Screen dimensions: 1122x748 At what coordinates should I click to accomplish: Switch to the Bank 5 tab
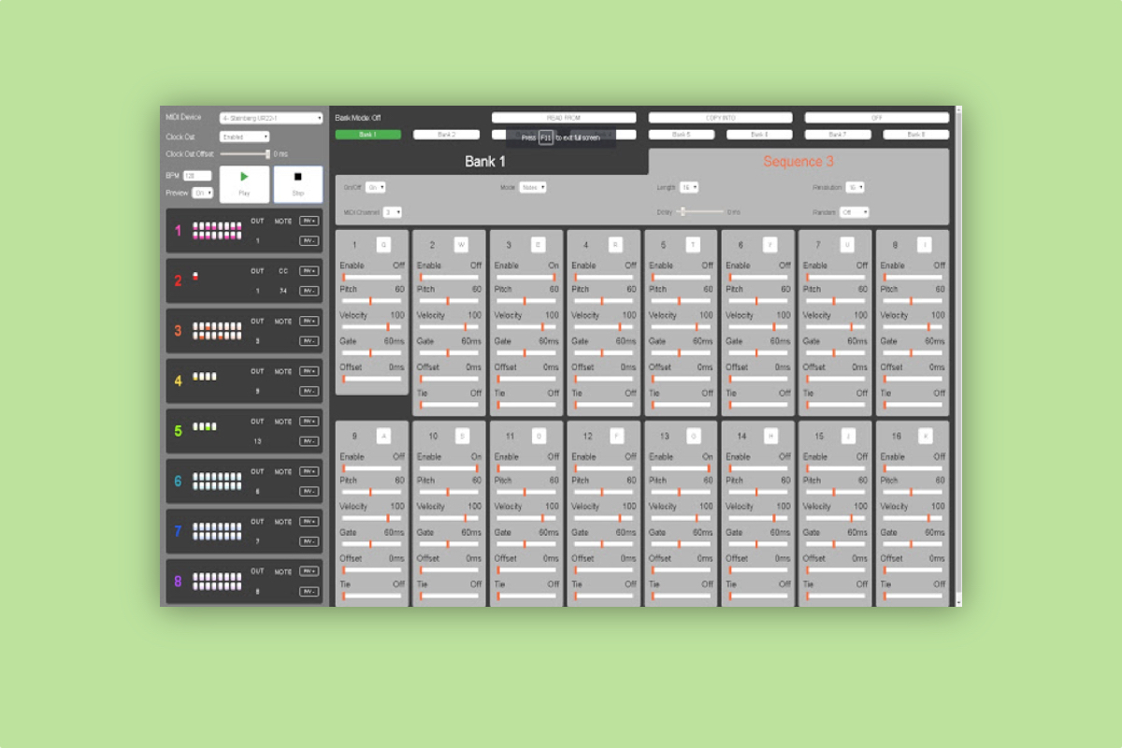click(x=682, y=135)
